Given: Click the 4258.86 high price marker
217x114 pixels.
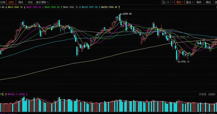Looking at the screenshot, I should (x=127, y=14).
